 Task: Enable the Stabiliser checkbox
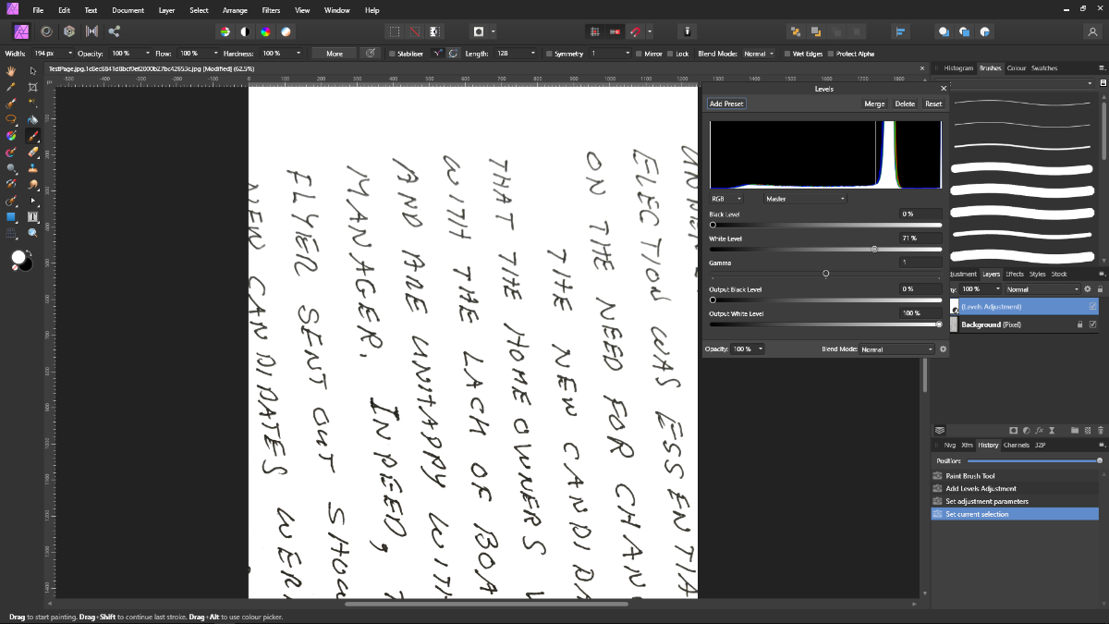393,54
